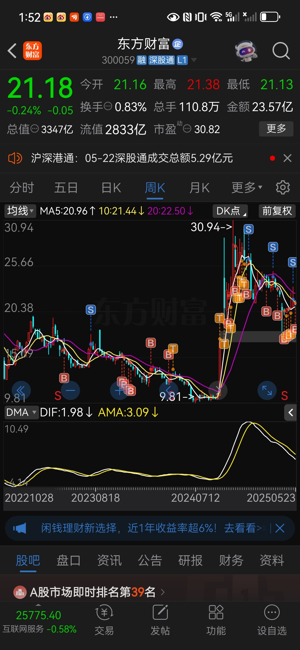The width and height of the screenshot is (300, 650).
Task: Tap the 设自选 watchlist icon
Action: (x=272, y=620)
